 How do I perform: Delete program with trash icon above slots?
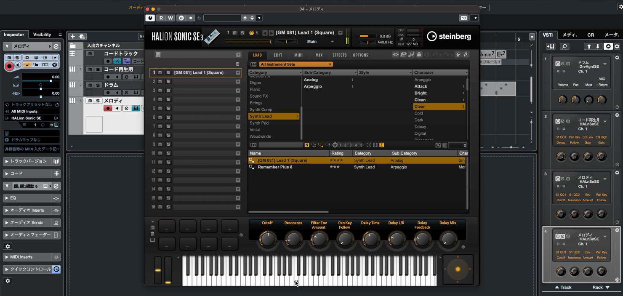pyautogui.click(x=237, y=64)
